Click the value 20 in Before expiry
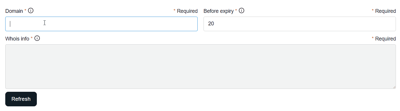Image resolution: width=400 pixels, height=111 pixels. (211, 24)
